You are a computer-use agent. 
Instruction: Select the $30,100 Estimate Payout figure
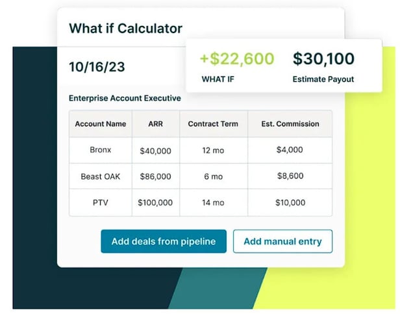pyautogui.click(x=323, y=60)
